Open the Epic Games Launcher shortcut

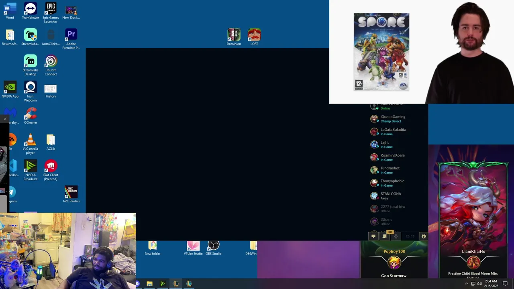51,12
